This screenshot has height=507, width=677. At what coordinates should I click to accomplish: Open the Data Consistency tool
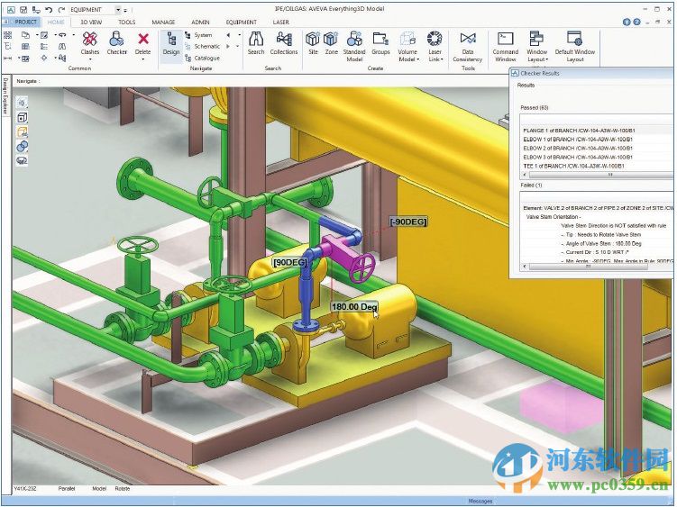468,47
